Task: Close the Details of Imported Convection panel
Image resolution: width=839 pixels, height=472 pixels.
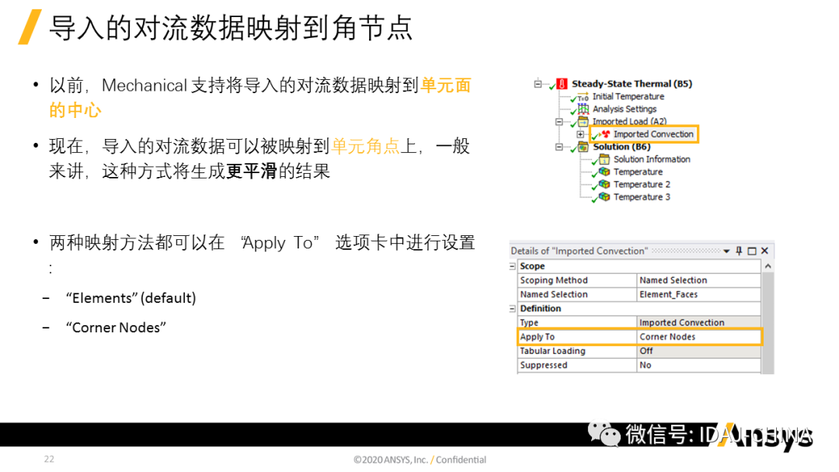Action: [764, 251]
